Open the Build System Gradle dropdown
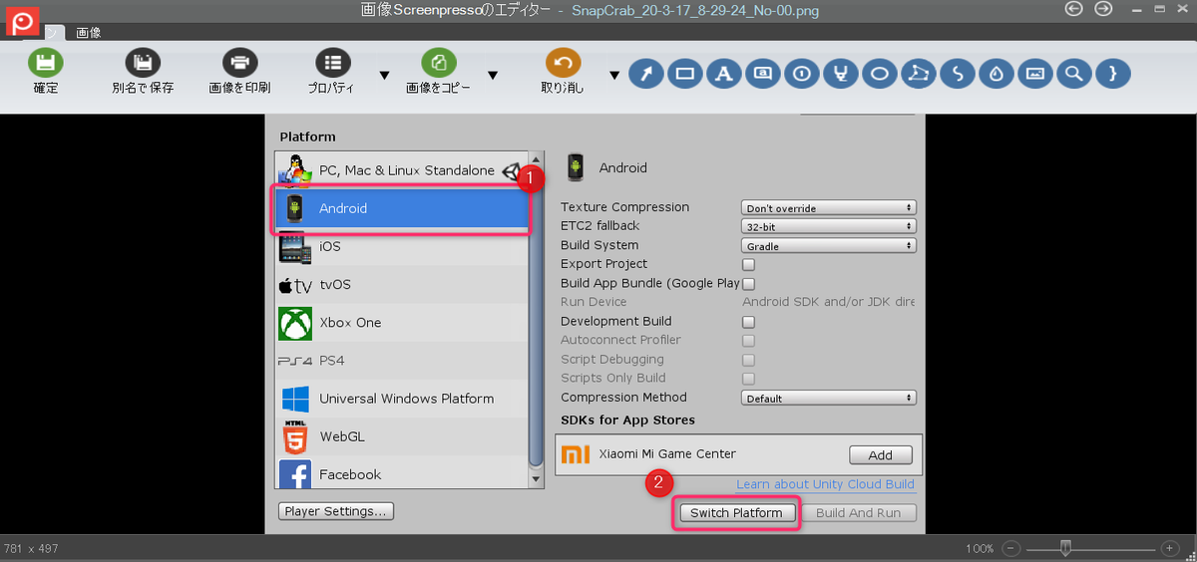Screen dimensions: 1197x562 pyautogui.click(x=828, y=245)
